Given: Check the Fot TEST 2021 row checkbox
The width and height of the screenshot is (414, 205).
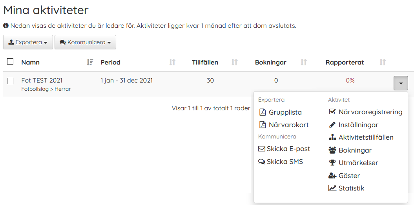Looking at the screenshot, I should click(x=10, y=81).
